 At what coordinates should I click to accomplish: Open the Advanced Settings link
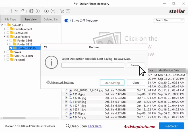(62, 82)
